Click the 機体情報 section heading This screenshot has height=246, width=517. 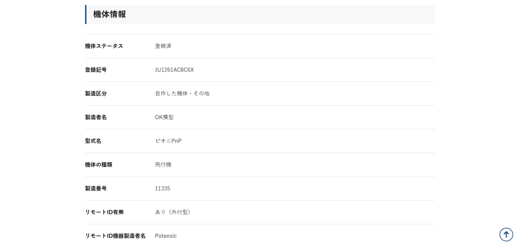pos(110,15)
